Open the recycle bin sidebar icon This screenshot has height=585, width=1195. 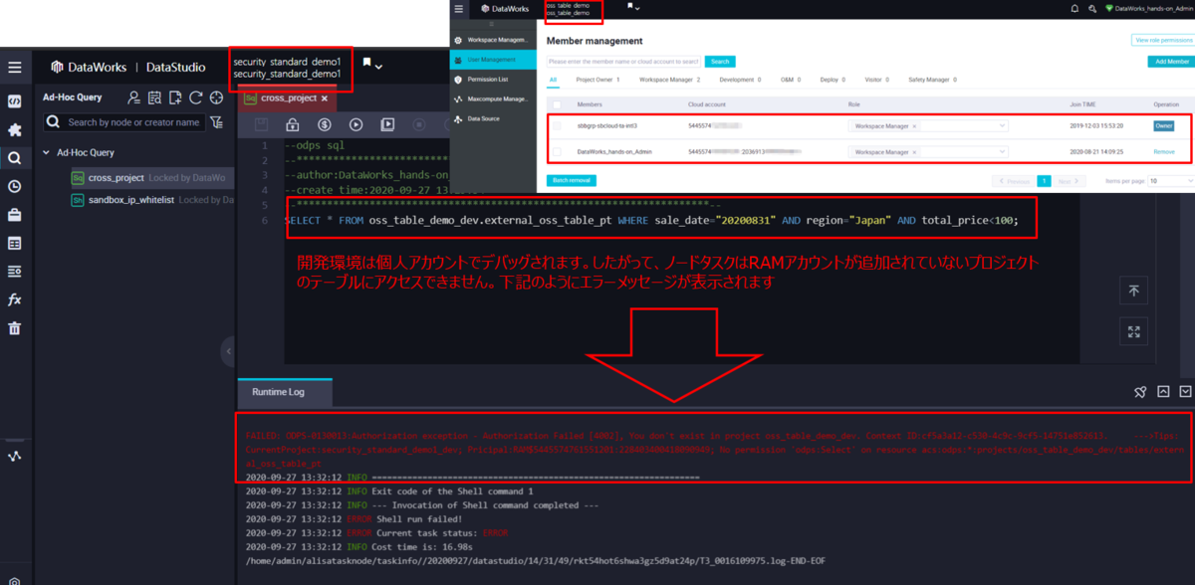[14, 328]
